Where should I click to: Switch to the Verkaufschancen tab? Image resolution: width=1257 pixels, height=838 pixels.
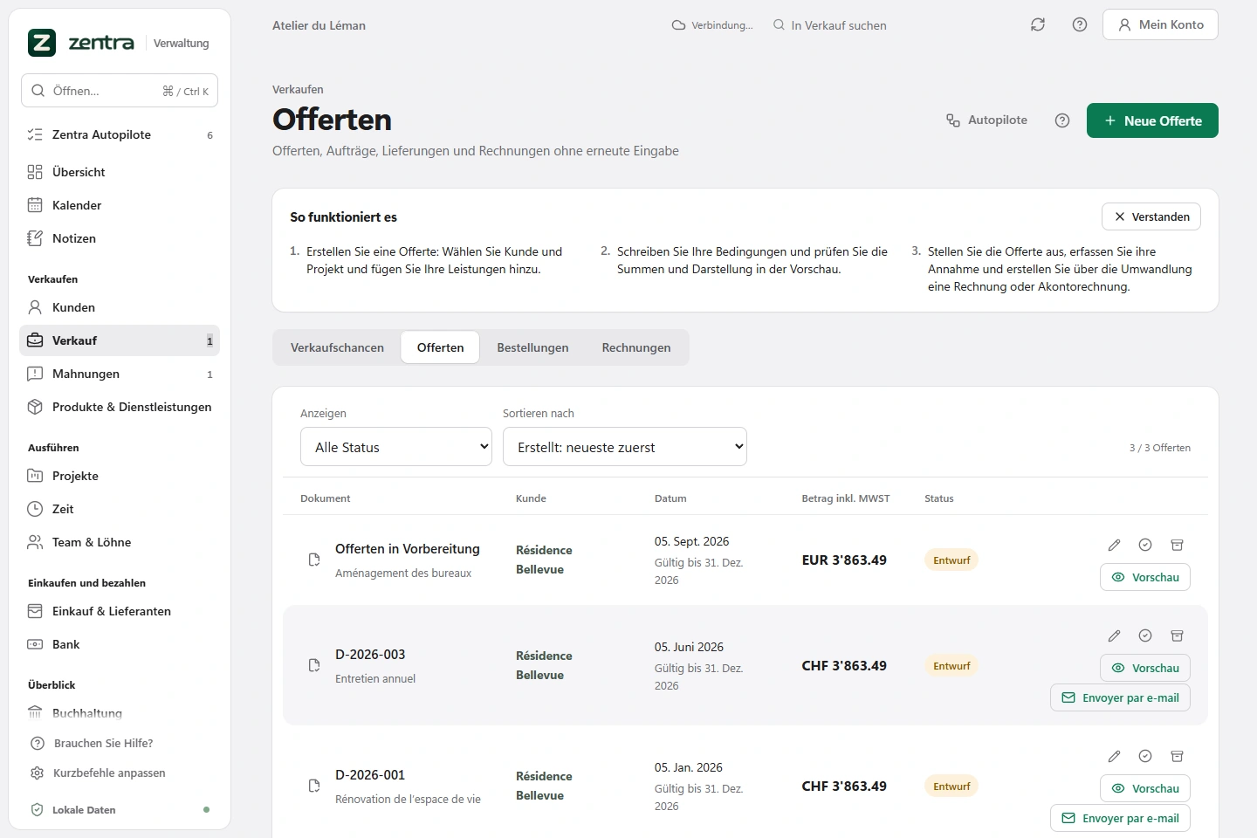click(x=337, y=347)
